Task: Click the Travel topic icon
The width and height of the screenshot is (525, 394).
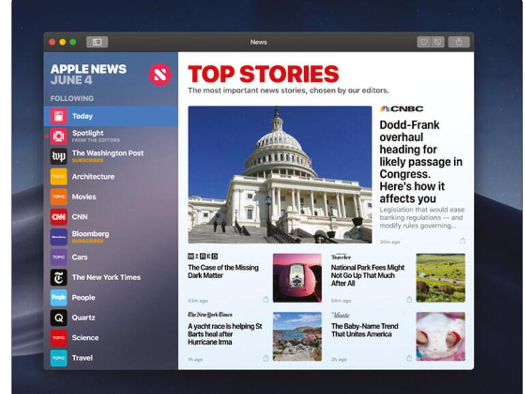Action: coord(59,358)
